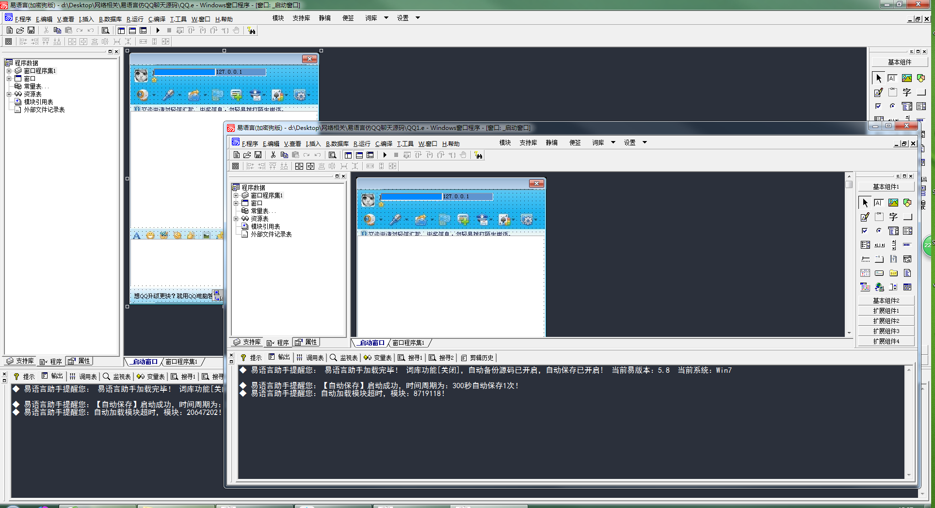Click horizontal center alignment icon in front window

pos(299,166)
